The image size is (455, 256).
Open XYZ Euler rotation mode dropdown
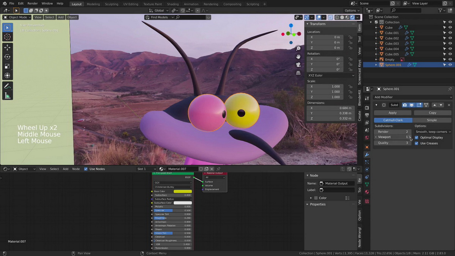click(331, 75)
